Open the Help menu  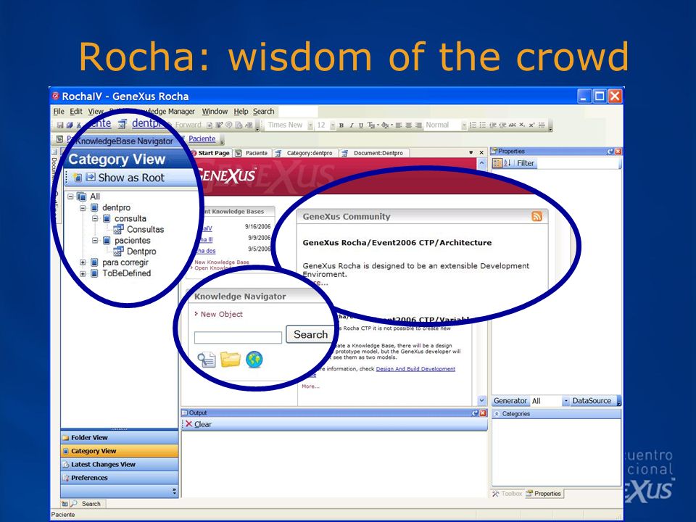tap(241, 112)
